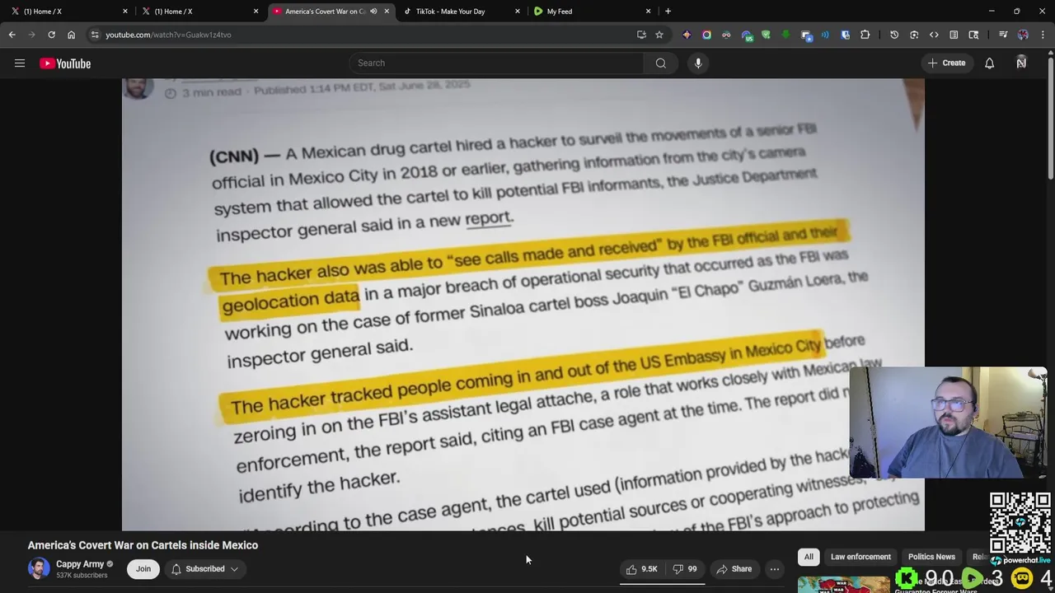Open YouTube notifications bell
Screen dimensions: 1055x593
tap(989, 63)
